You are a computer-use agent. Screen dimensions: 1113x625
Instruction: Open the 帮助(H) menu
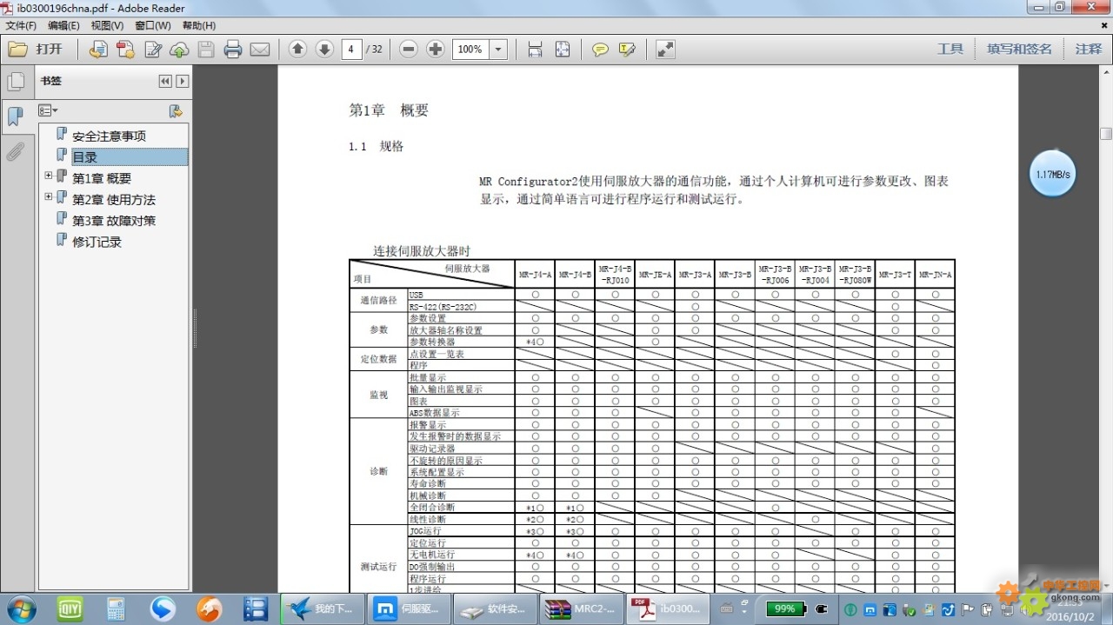pyautogui.click(x=199, y=26)
